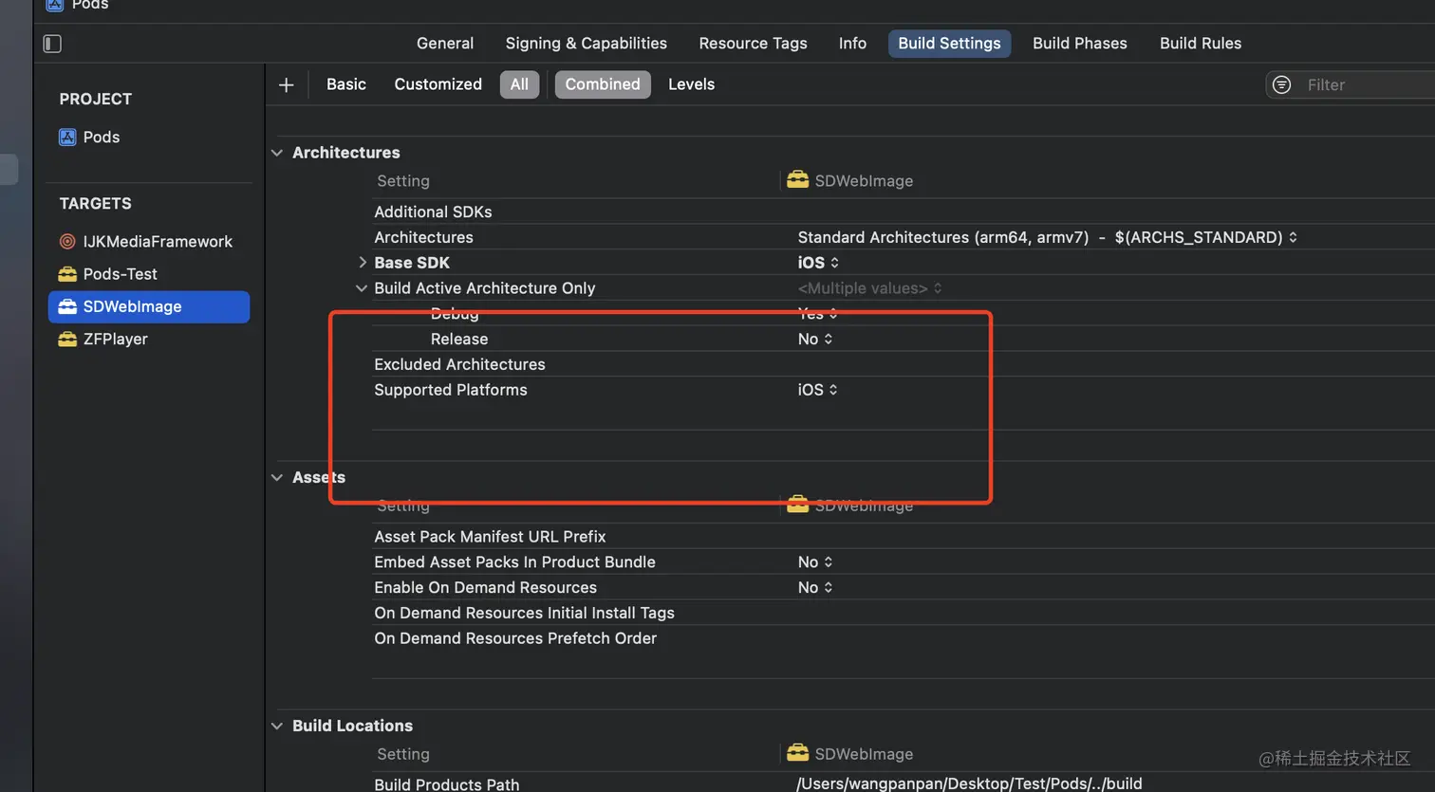Show Customized build settings
1435x792 pixels.
pyautogui.click(x=438, y=84)
